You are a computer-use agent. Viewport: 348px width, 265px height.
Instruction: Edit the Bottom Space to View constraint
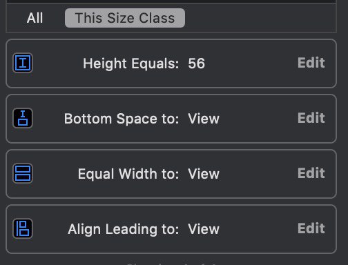pyautogui.click(x=311, y=118)
